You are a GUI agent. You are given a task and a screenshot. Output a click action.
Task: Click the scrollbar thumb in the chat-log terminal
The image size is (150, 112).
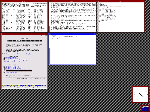coord(50,29)
